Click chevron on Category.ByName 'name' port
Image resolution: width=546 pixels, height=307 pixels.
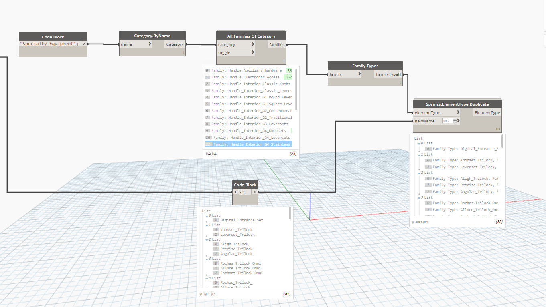150,44
